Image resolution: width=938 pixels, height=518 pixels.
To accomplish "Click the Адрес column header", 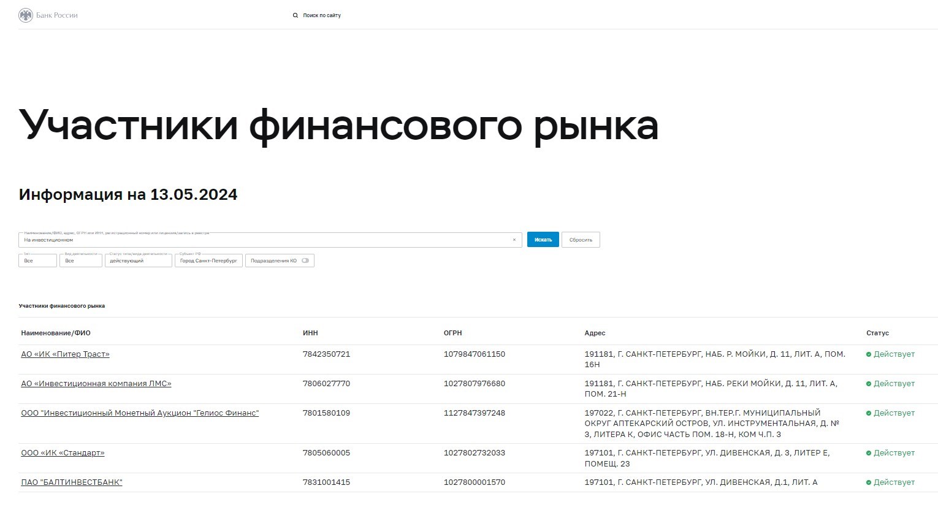I will (595, 333).
